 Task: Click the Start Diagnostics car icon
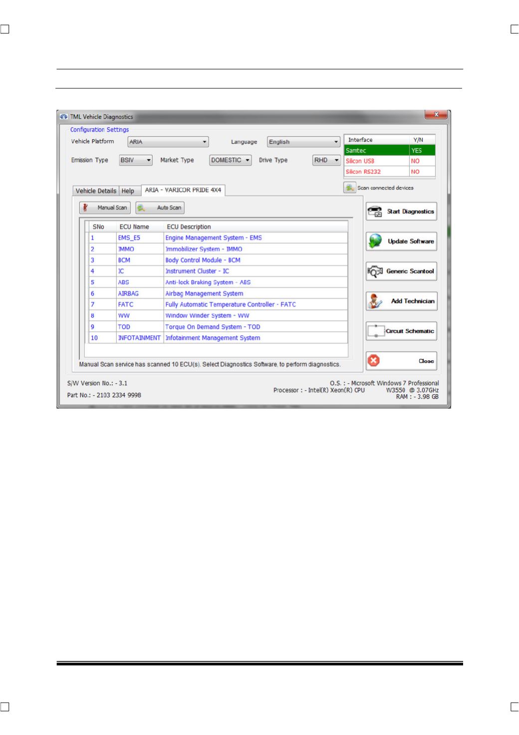tap(375, 212)
